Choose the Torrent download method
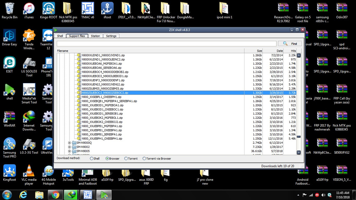 (x=131, y=159)
